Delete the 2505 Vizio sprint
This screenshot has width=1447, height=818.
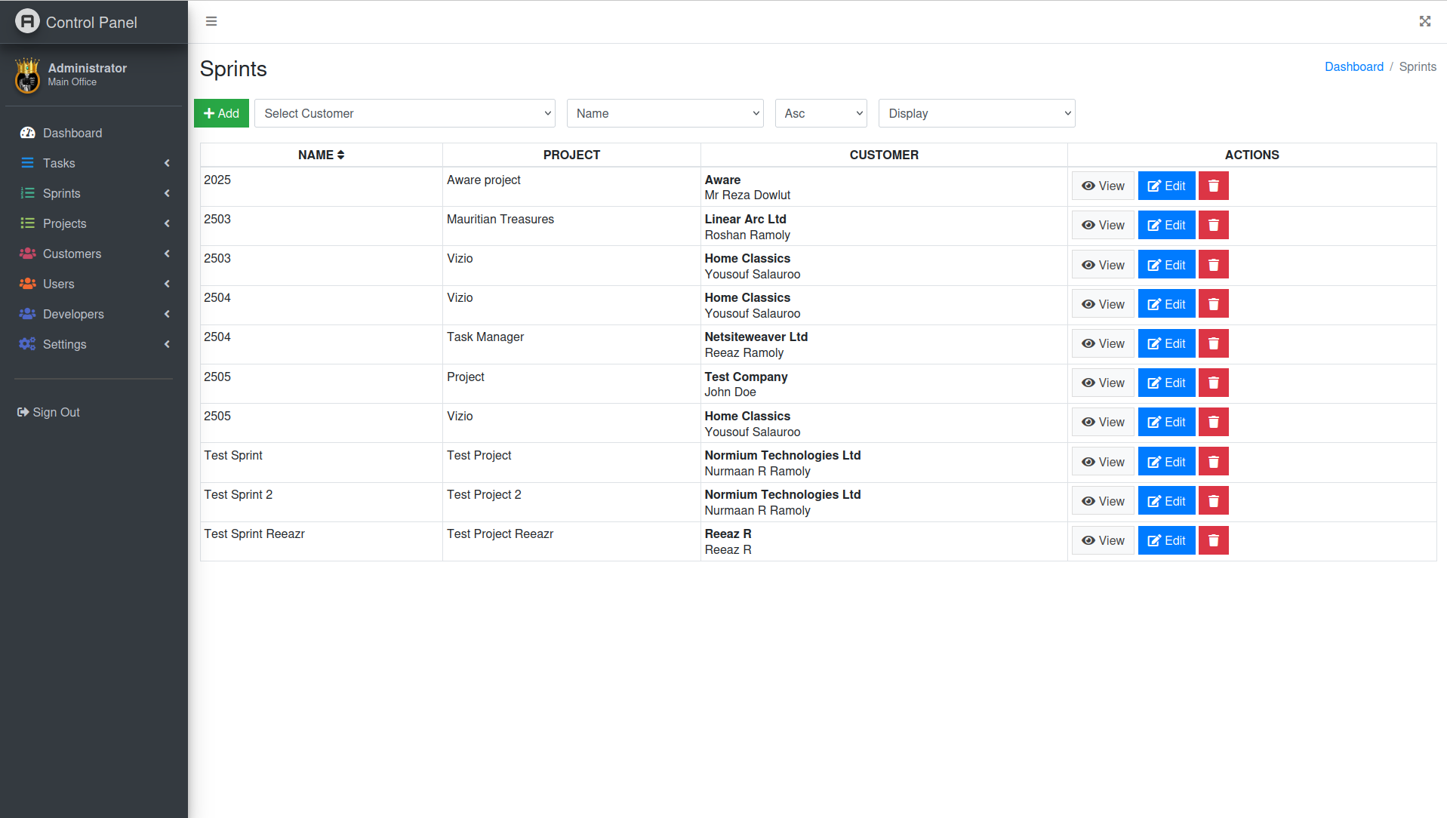point(1213,422)
